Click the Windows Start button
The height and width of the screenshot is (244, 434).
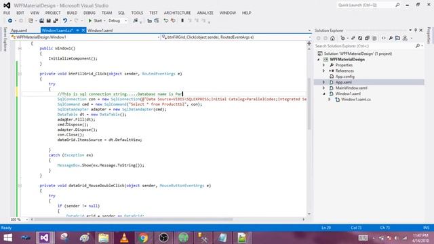[x=7, y=238]
